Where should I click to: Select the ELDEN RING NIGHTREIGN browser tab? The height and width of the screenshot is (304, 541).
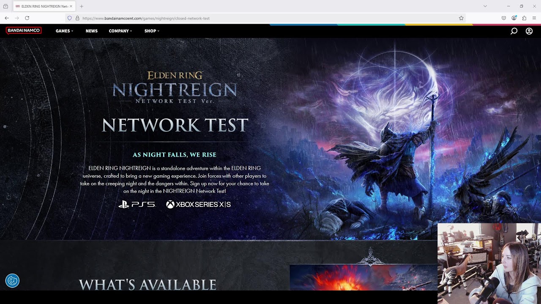[44, 6]
